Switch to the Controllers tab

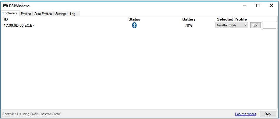click(10, 13)
